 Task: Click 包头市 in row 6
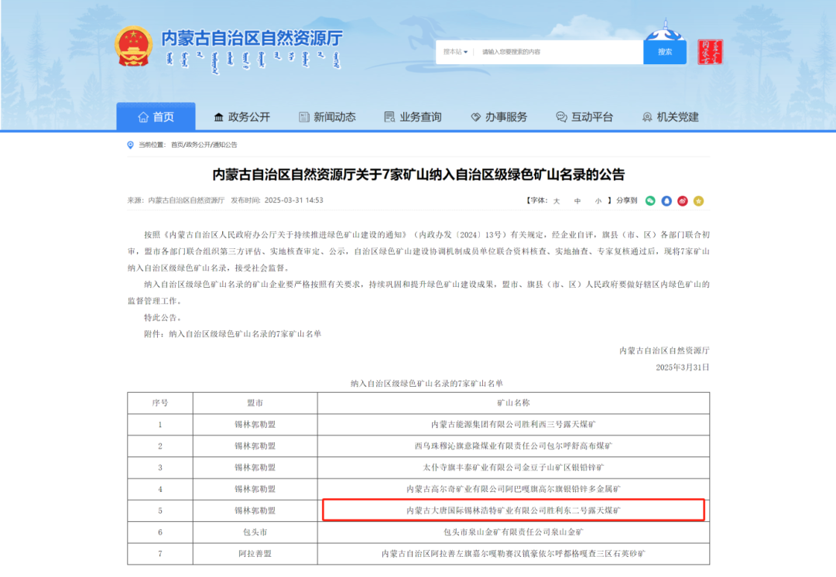pos(255,532)
